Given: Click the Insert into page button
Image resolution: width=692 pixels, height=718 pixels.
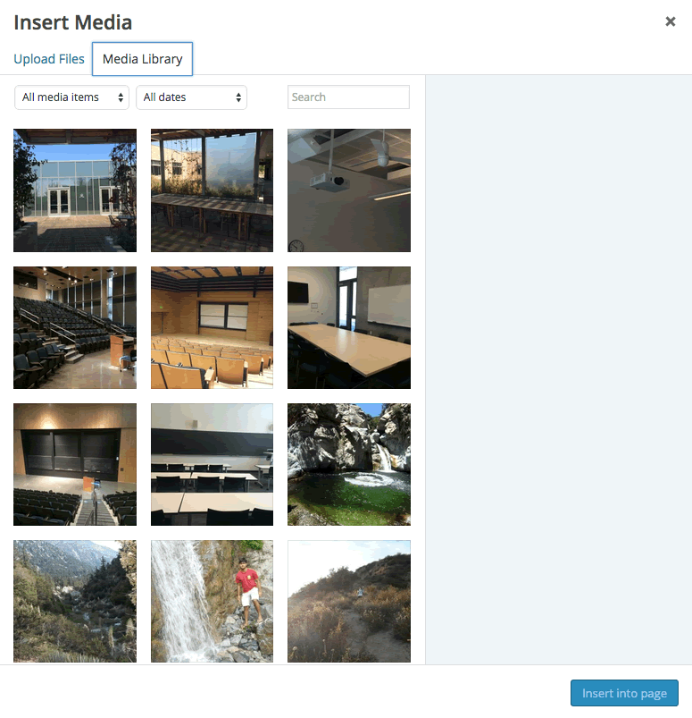Looking at the screenshot, I should (624, 693).
